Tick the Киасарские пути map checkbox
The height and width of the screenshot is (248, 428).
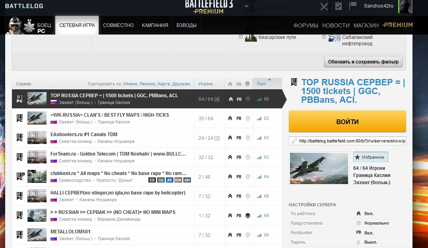click(x=241, y=37)
